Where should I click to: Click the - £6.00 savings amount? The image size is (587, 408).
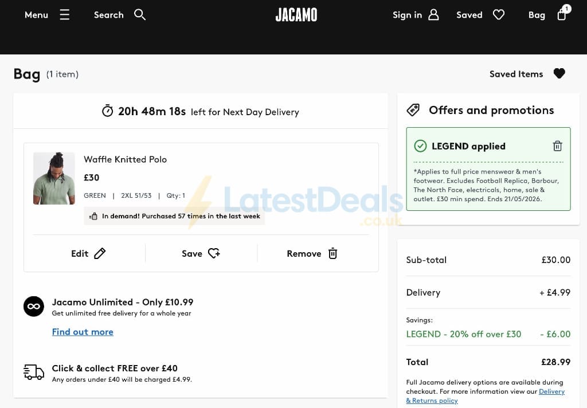click(x=555, y=334)
